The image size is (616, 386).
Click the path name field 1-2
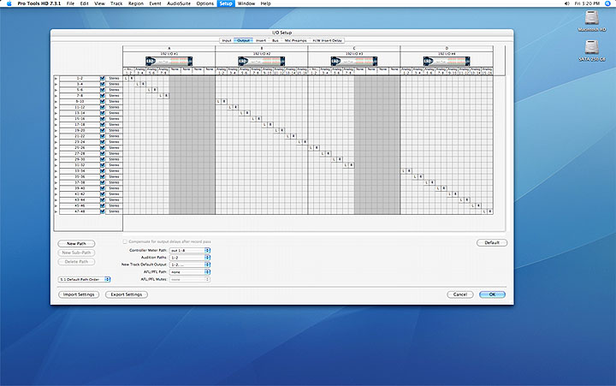[x=80, y=78]
